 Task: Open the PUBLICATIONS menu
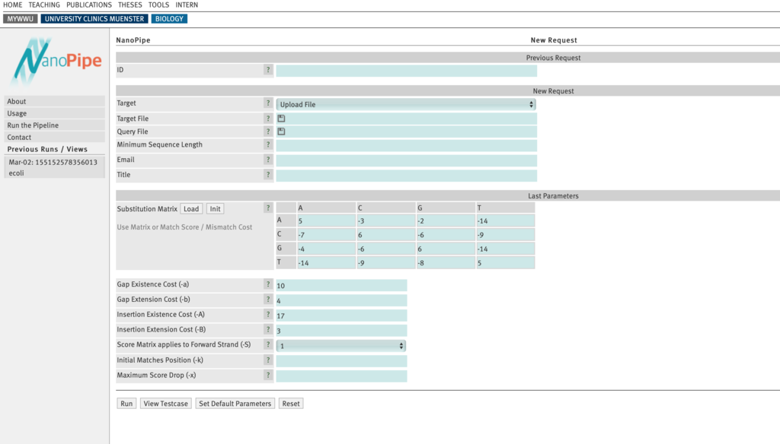89,5
